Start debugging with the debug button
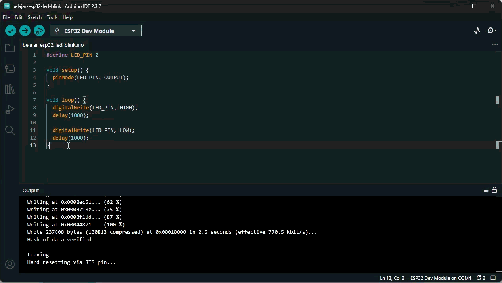Screen dimensions: 502x283 pyautogui.click(x=39, y=31)
